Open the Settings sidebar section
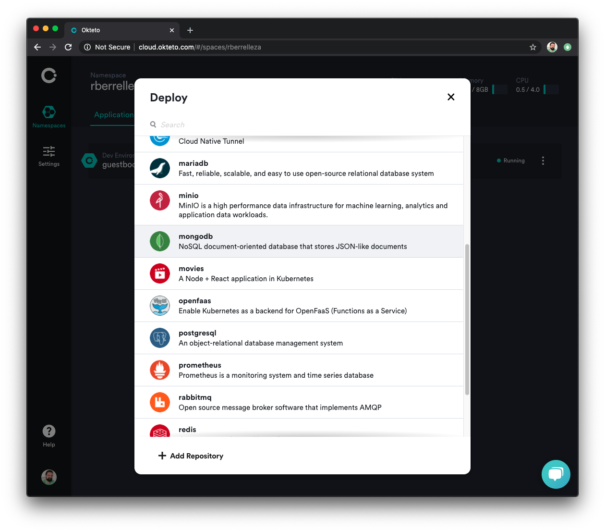The image size is (605, 532). tap(49, 156)
